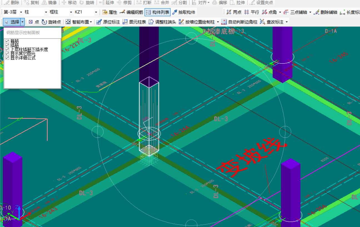
Task: Toggle 显示其它图元 checkbox
Action: [x=7, y=54]
